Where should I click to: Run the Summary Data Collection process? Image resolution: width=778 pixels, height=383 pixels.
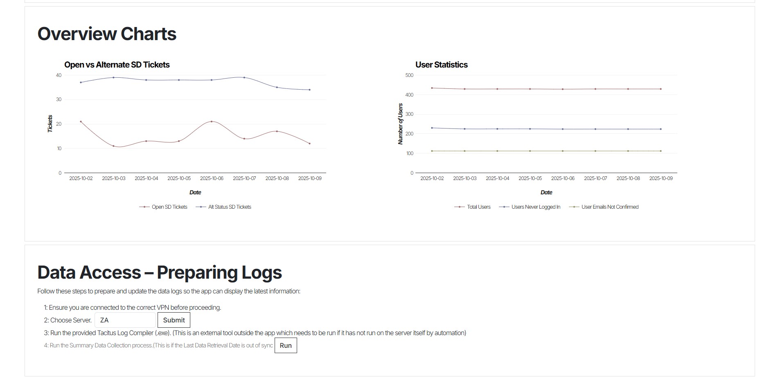(x=285, y=345)
